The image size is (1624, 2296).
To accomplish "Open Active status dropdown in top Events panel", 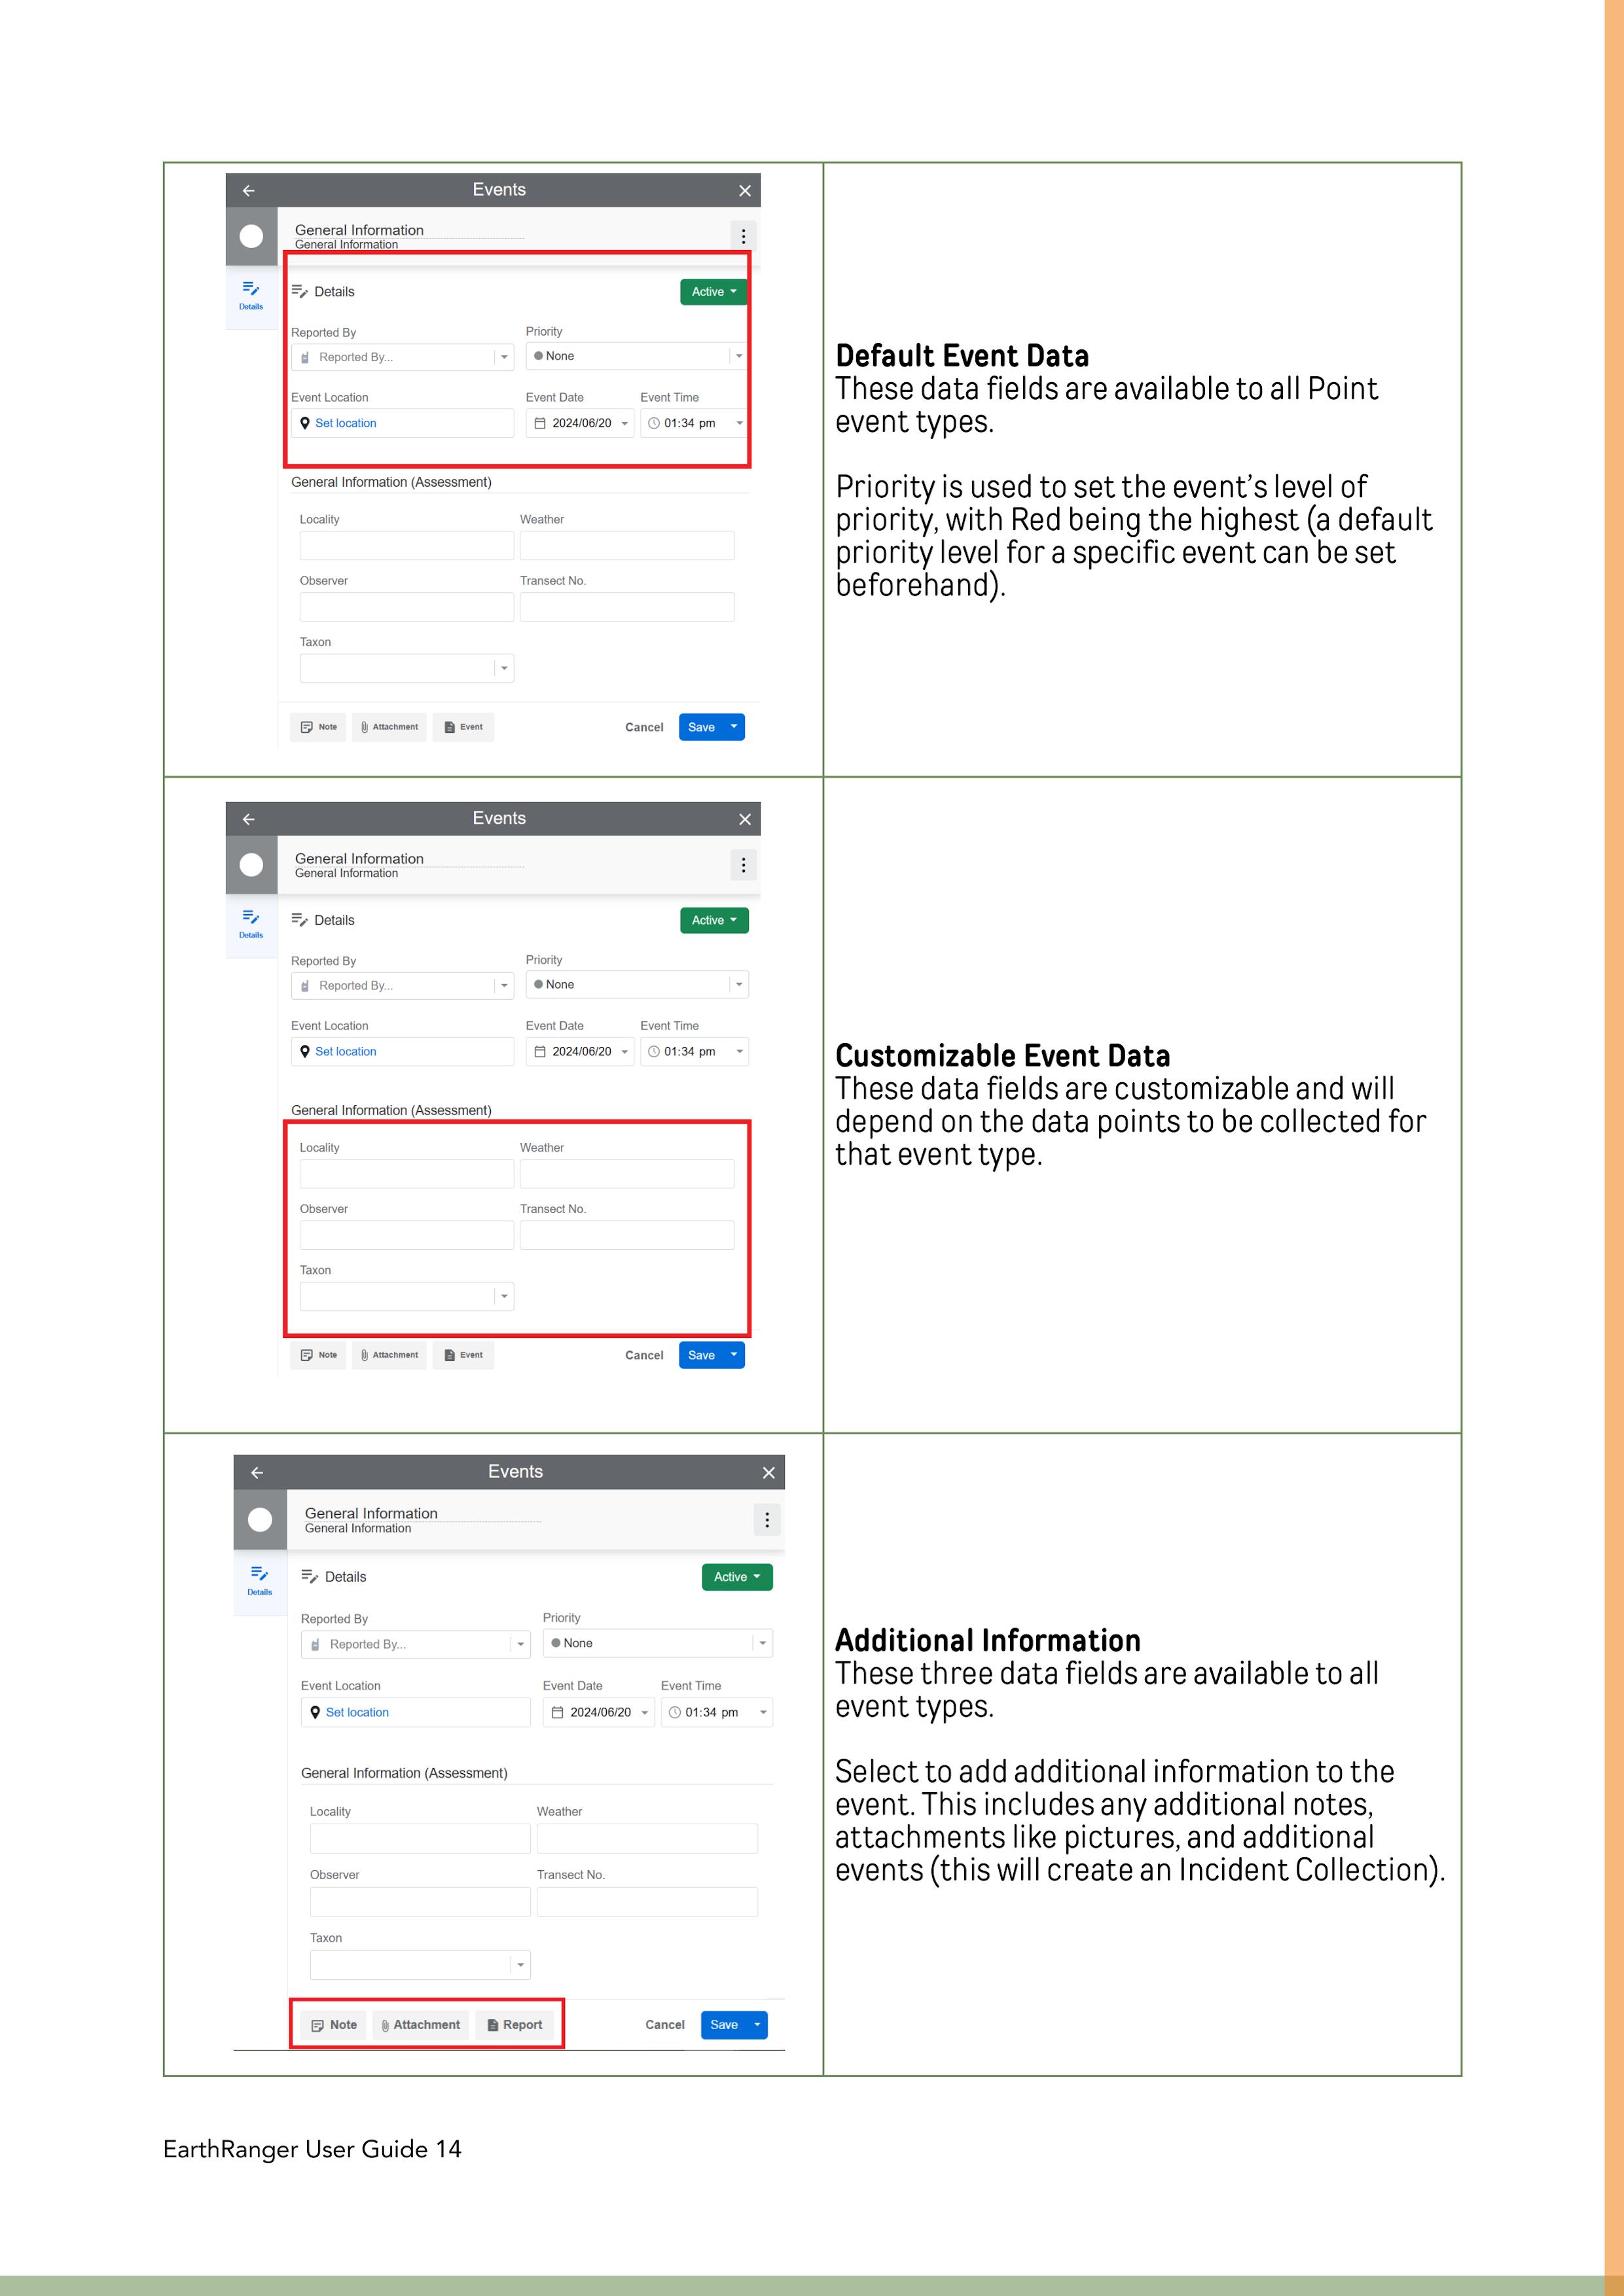I will pyautogui.click(x=713, y=292).
